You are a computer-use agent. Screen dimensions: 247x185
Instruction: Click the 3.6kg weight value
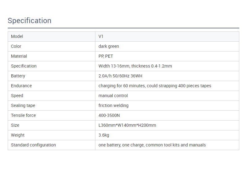point(104,135)
